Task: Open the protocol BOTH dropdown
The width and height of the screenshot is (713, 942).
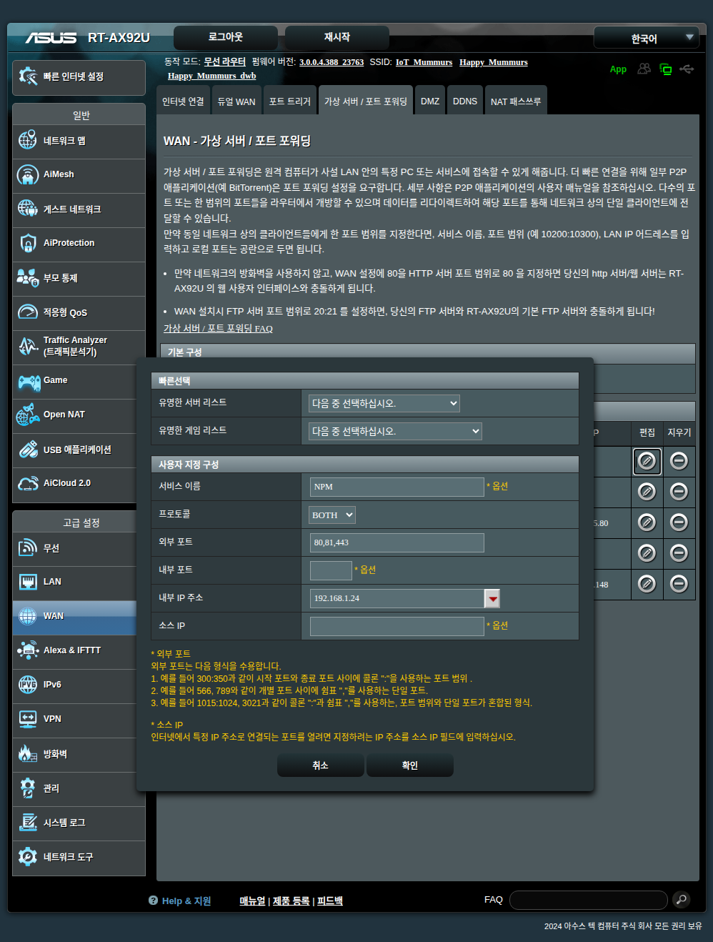Action: (x=332, y=515)
